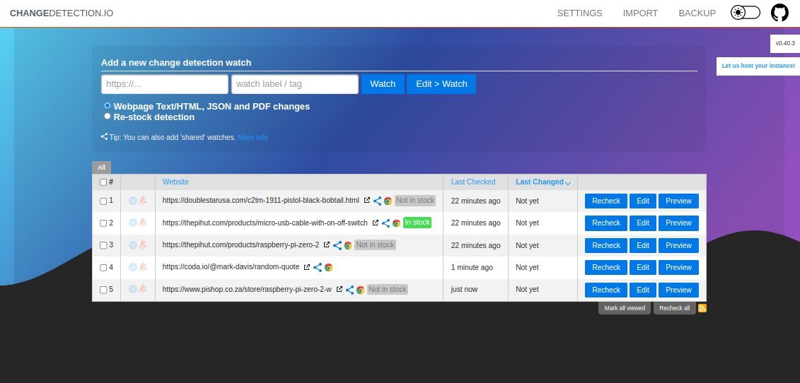Pause the thepihut raspberry-pi-zero-2 watch

133,245
